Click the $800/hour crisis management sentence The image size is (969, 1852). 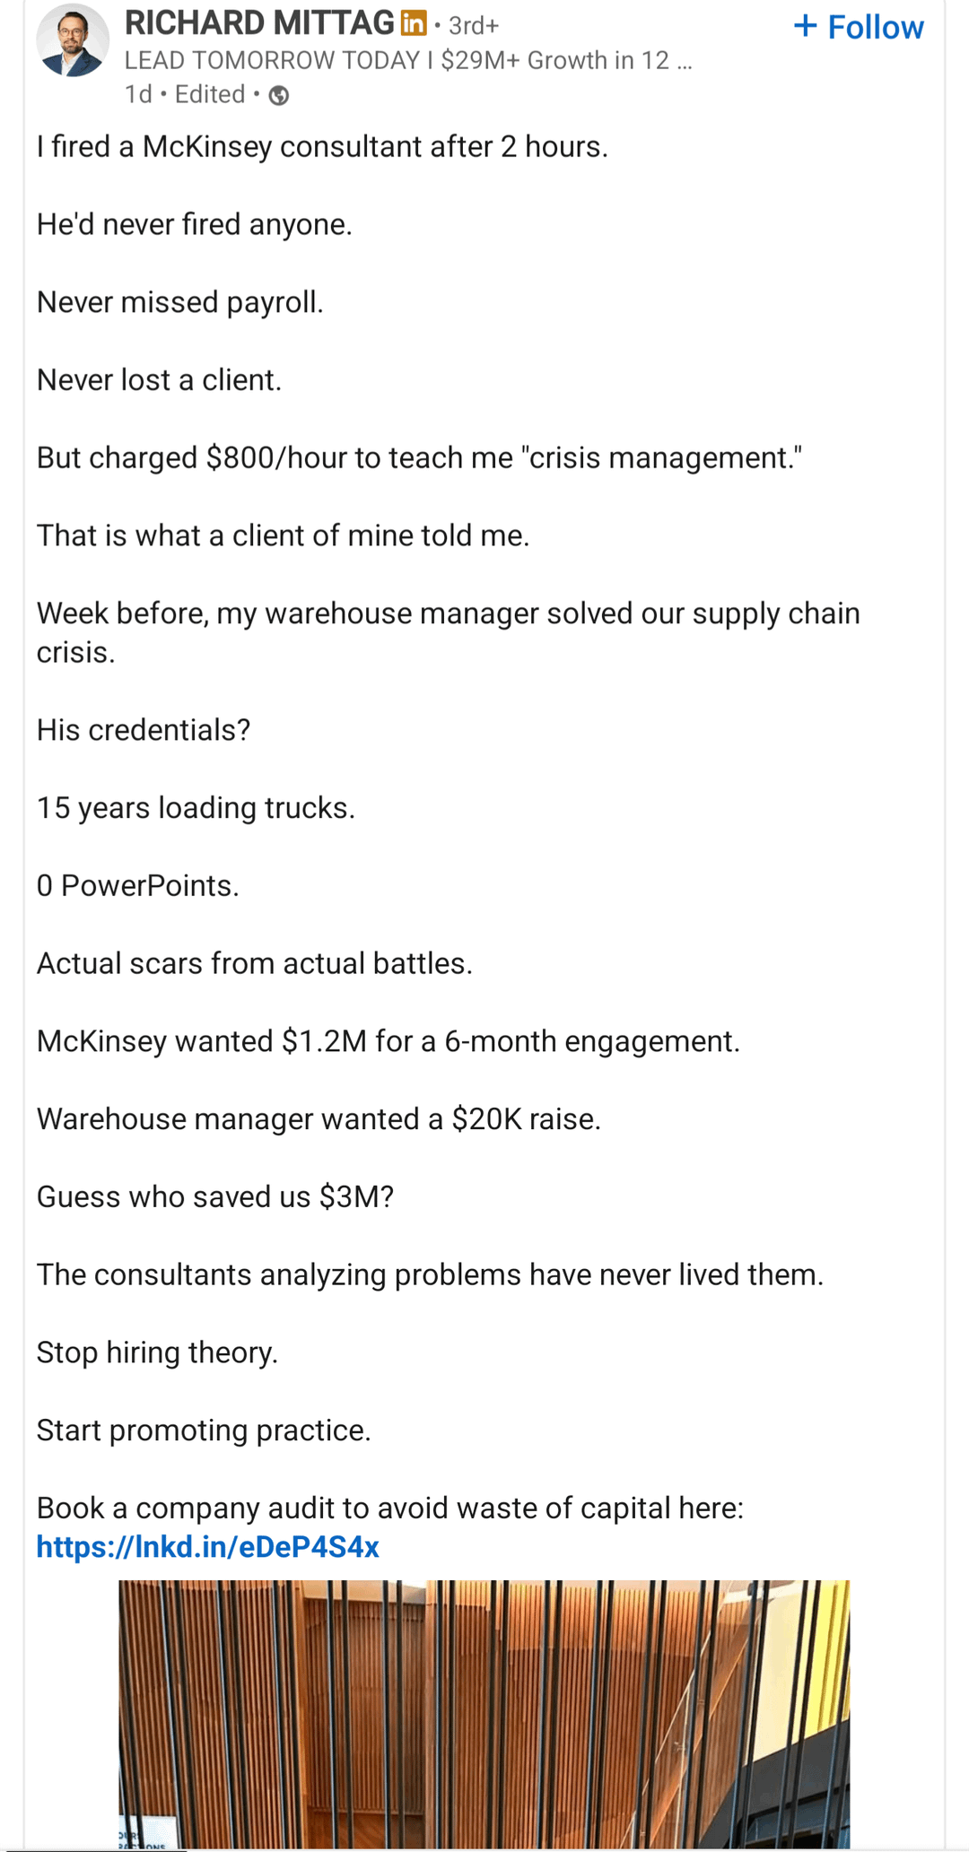coord(419,457)
